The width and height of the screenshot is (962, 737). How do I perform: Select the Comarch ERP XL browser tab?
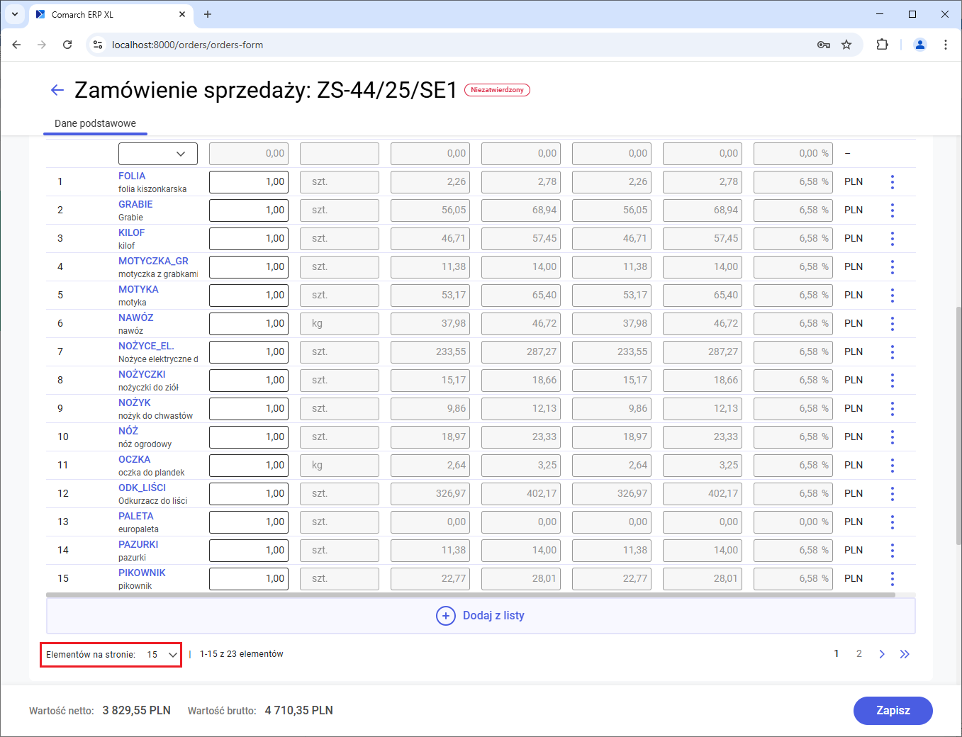106,14
